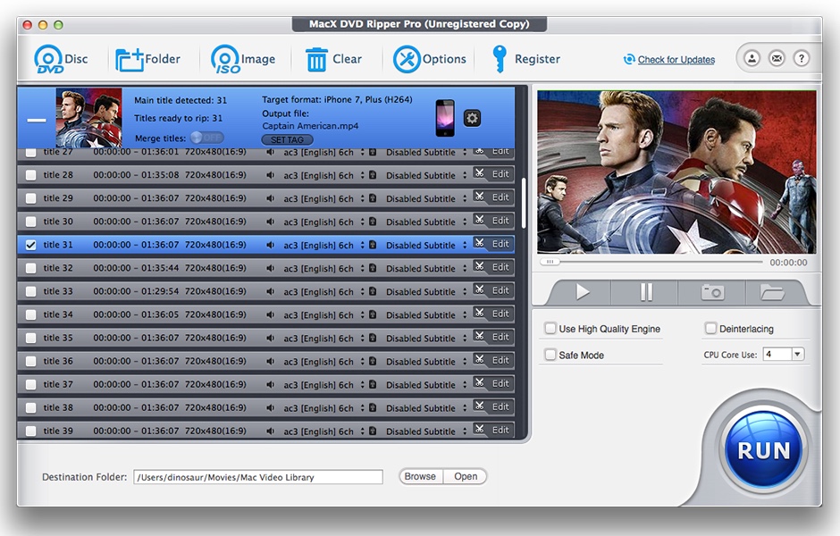Check the title 36 checkbox

coord(31,362)
